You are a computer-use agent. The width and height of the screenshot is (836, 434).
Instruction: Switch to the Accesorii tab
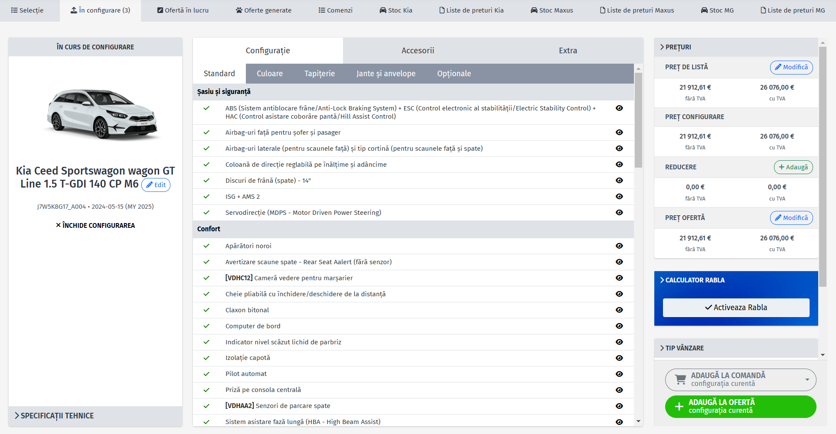tap(418, 51)
